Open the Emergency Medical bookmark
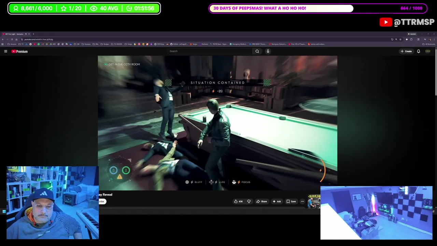Viewport: 437px width, 246px height. pos(238,44)
